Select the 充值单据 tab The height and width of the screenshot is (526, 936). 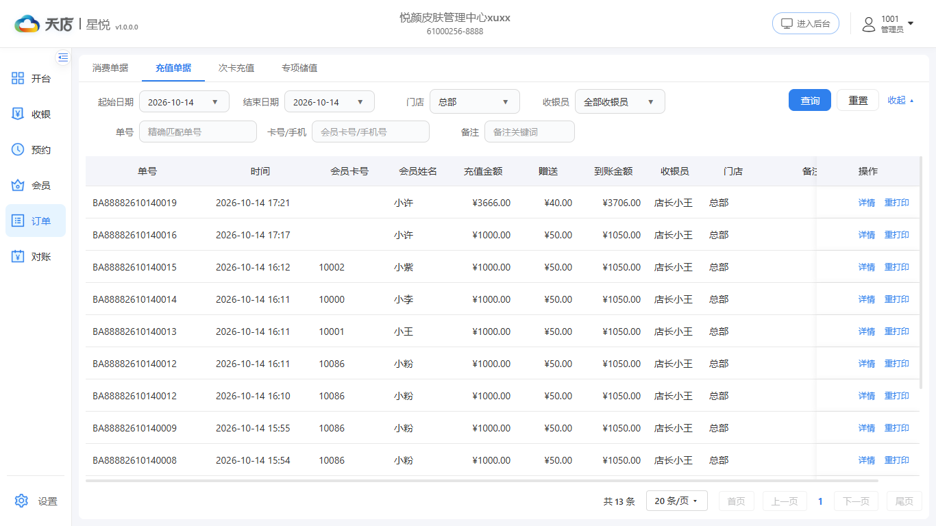(x=173, y=68)
